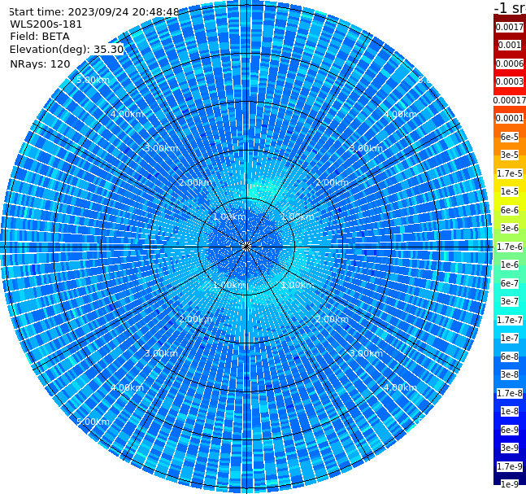Viewport: 526px width, 494px height.
Task: Click the 4.00km ring label in lower-left quadrant
Action: click(x=127, y=387)
